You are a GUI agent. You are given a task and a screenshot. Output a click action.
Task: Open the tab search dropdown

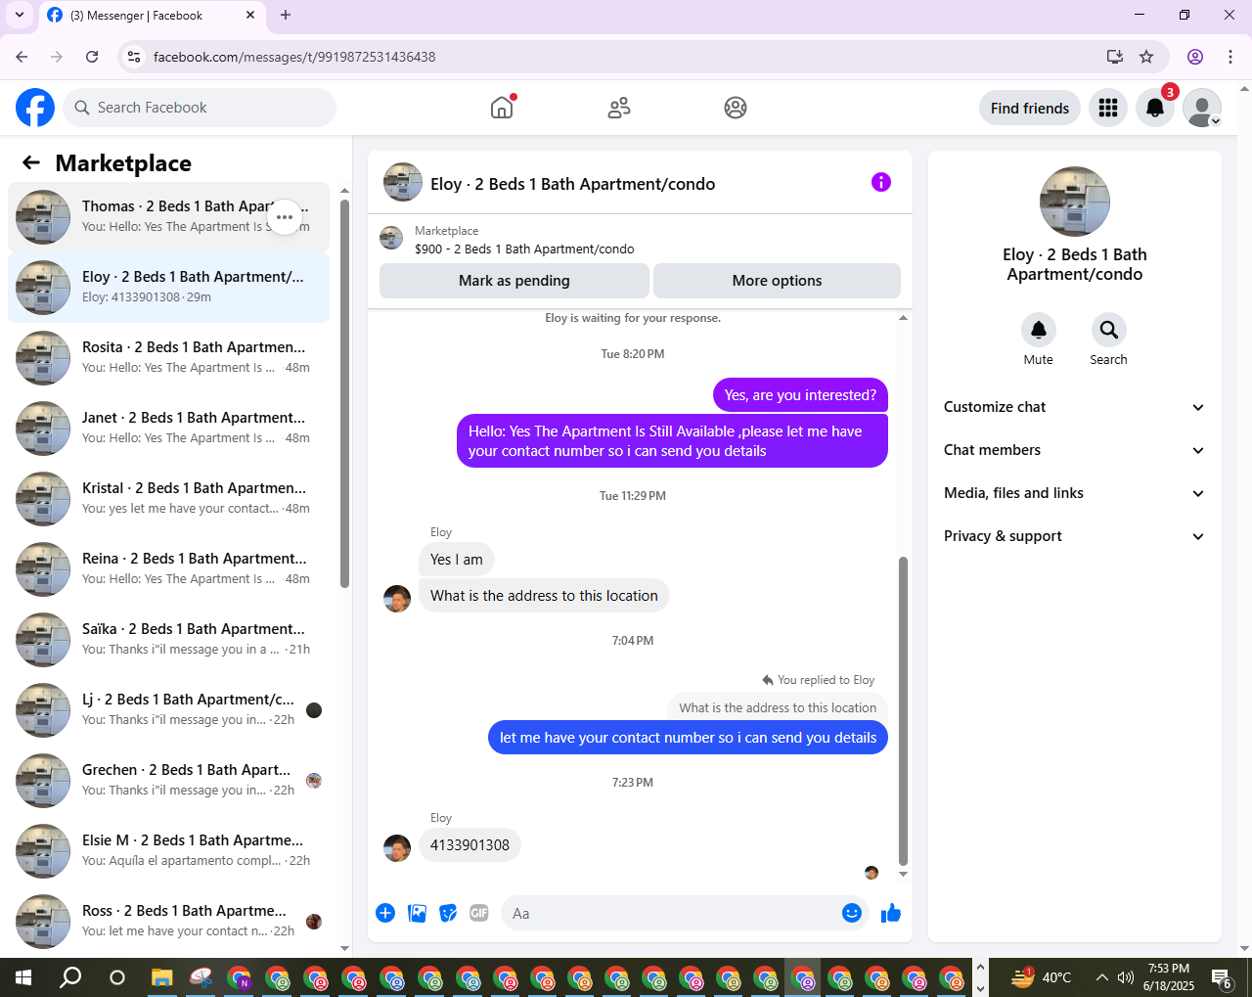click(x=20, y=15)
